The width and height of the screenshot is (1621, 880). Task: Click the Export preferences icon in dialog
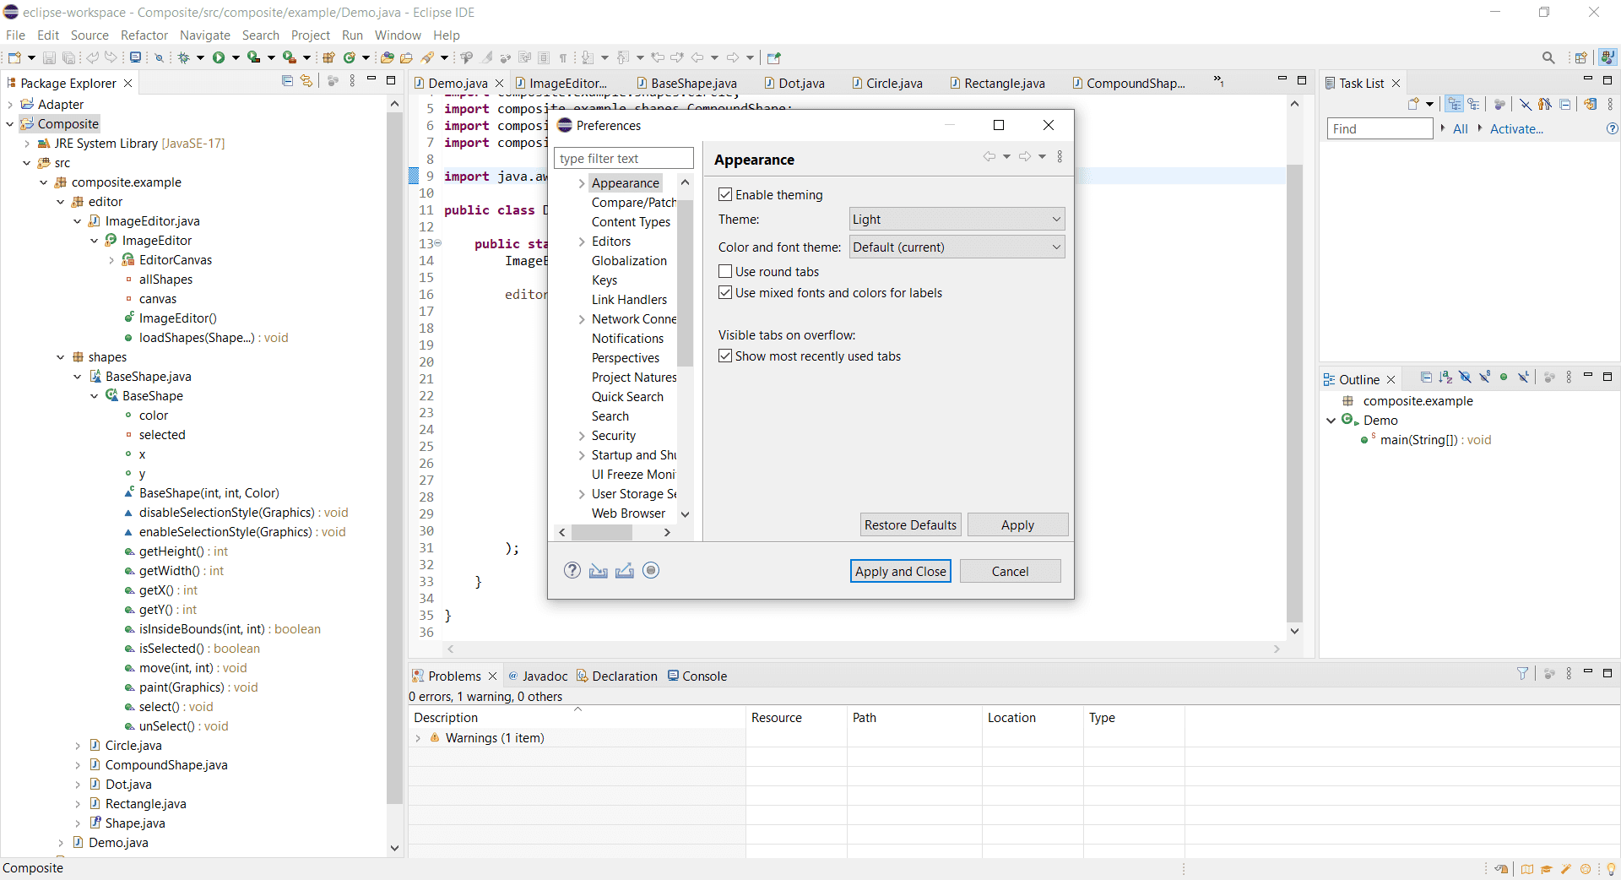625,571
